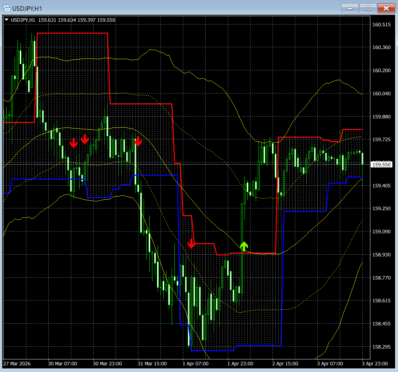This screenshot has width=398, height=372.
Task: Click the 158.295 price scale label
Action: click(x=381, y=347)
